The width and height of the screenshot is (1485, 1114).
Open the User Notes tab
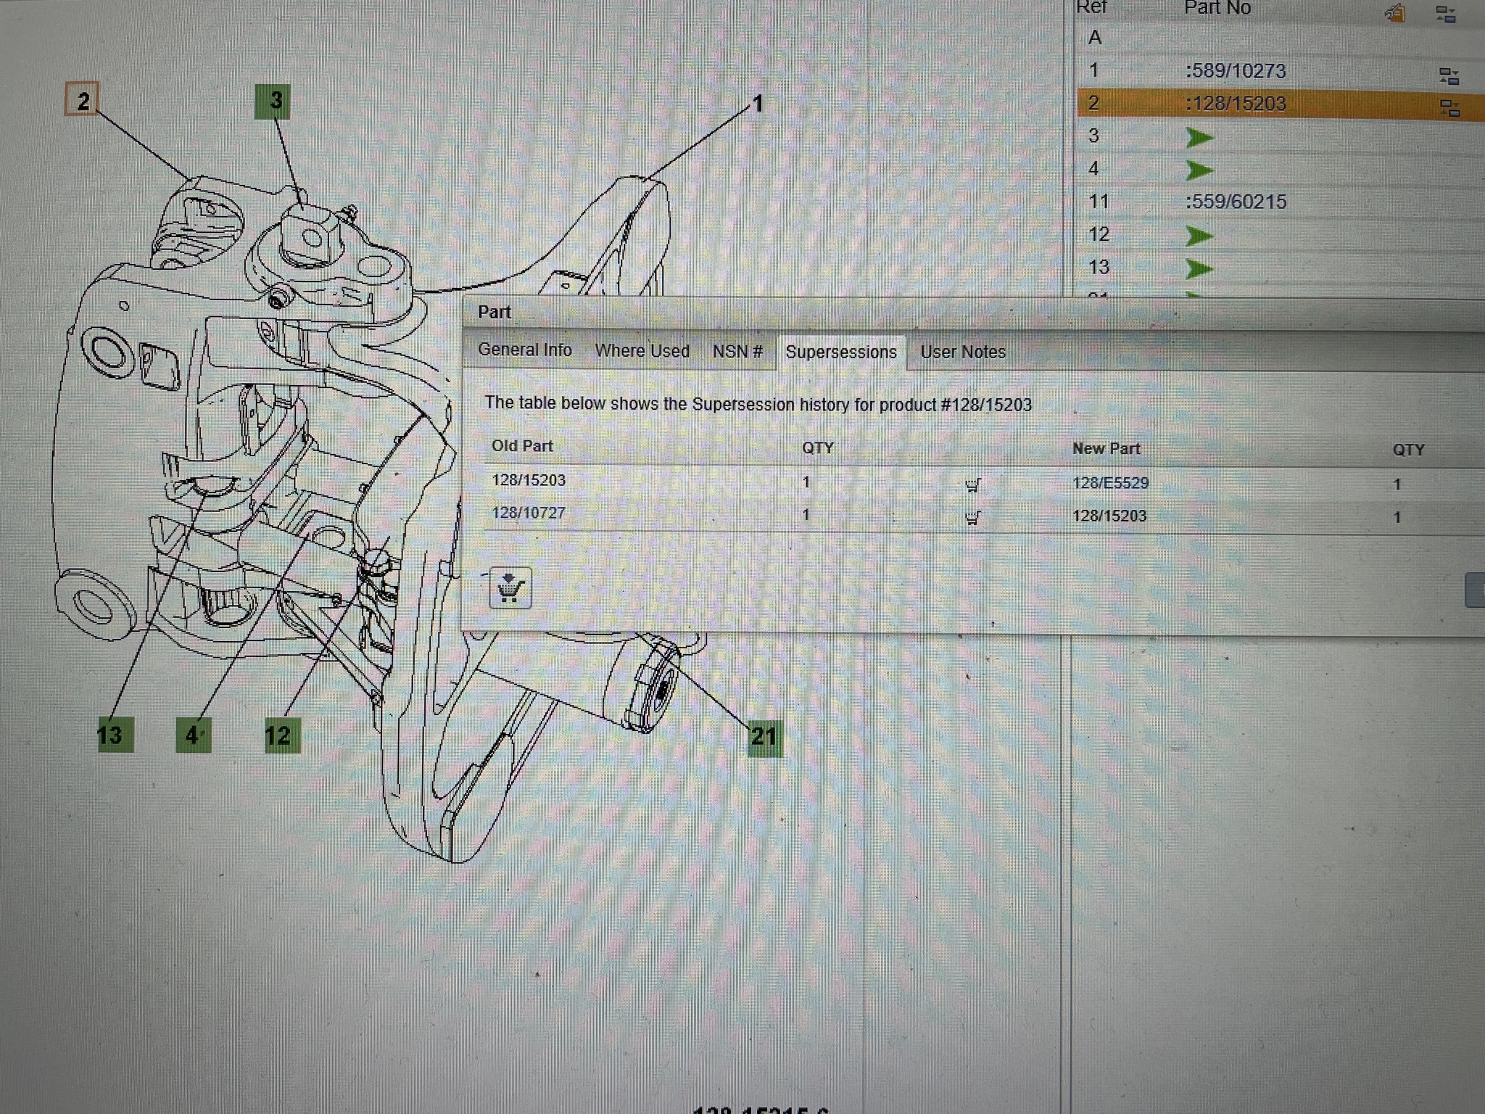tap(963, 352)
